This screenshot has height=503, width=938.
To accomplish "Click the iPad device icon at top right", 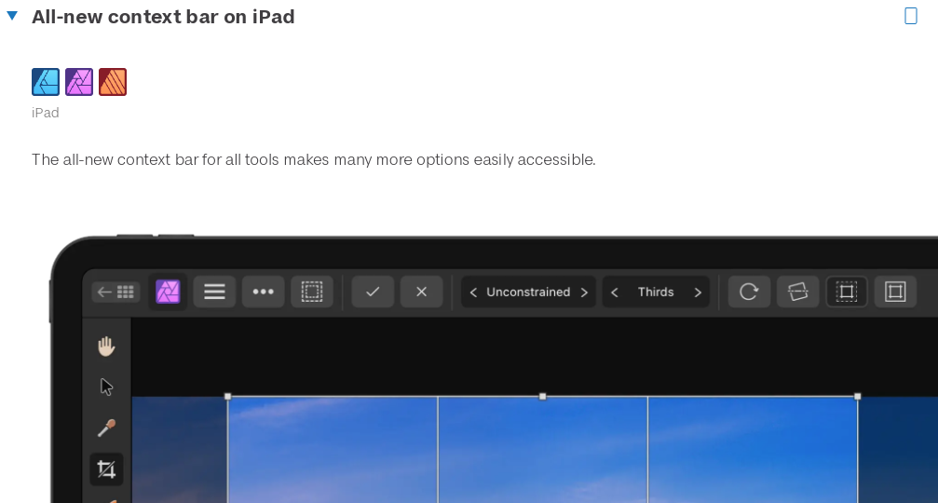I will [x=910, y=16].
